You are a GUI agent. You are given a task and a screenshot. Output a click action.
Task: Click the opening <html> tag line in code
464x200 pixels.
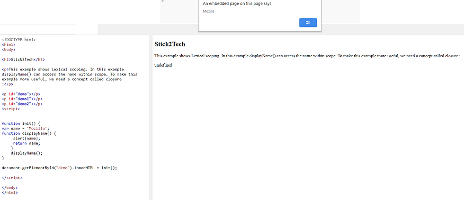pos(9,44)
